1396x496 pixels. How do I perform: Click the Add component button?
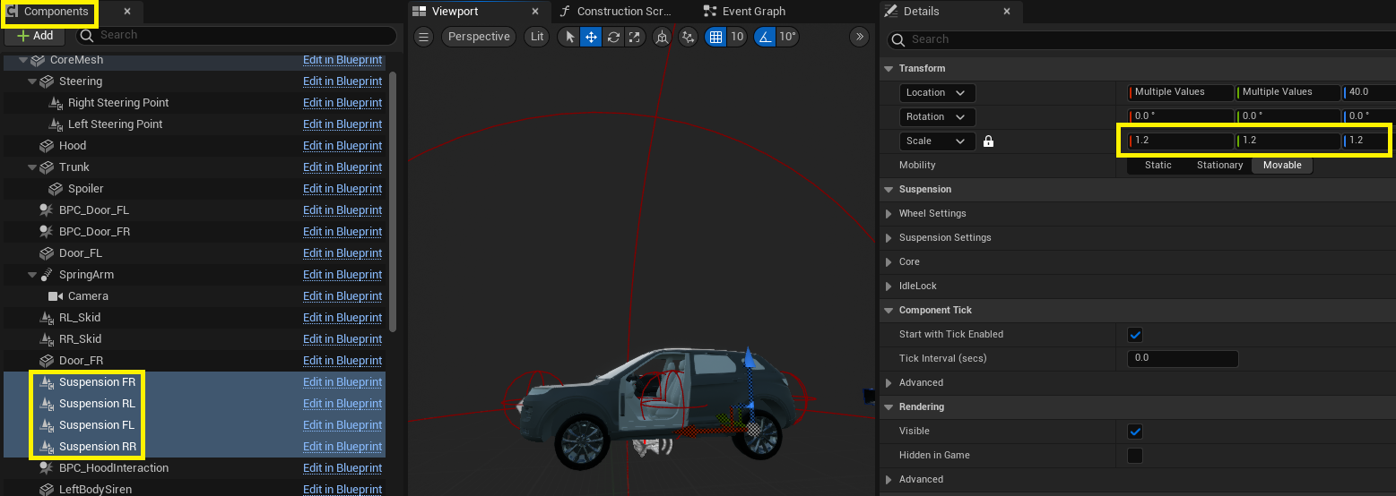pyautogui.click(x=35, y=36)
